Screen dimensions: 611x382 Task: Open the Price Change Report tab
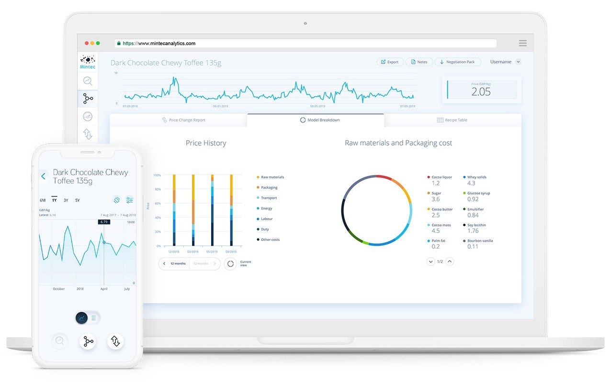(184, 120)
